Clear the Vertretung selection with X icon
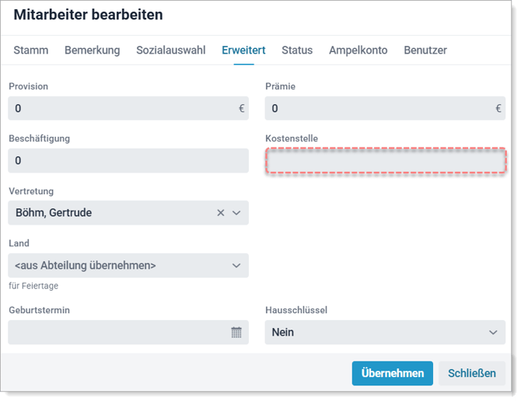The image size is (521, 401). 221,213
